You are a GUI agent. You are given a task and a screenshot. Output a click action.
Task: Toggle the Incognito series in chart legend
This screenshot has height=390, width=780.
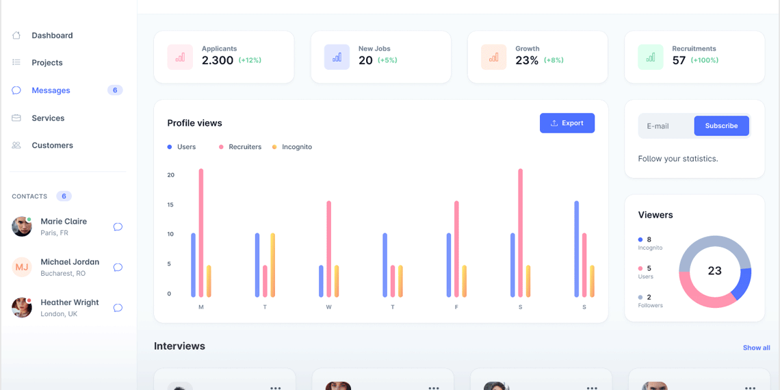point(292,147)
